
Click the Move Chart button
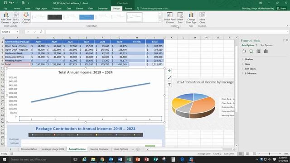(202, 18)
